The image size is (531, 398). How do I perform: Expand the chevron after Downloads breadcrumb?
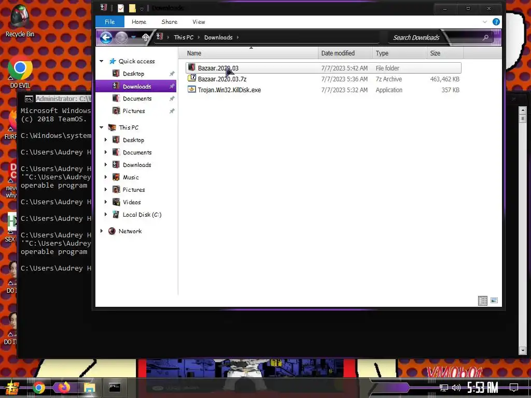(x=237, y=37)
